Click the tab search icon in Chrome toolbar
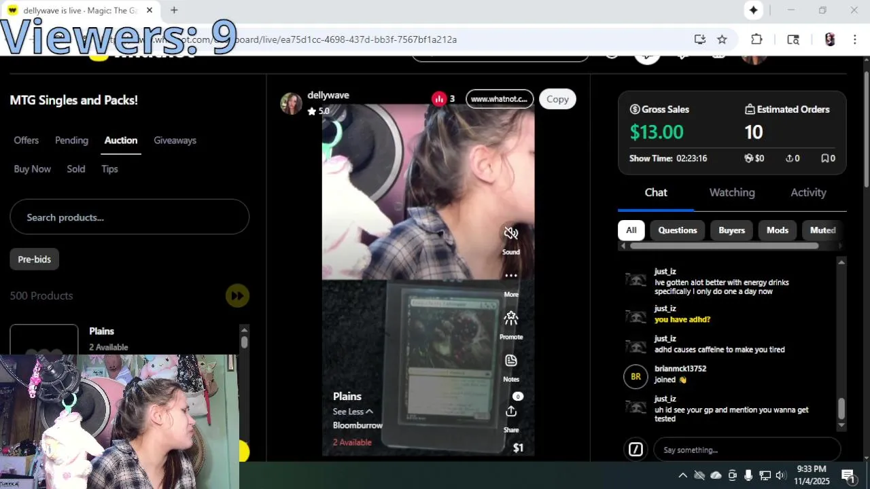This screenshot has height=489, width=870. [793, 39]
